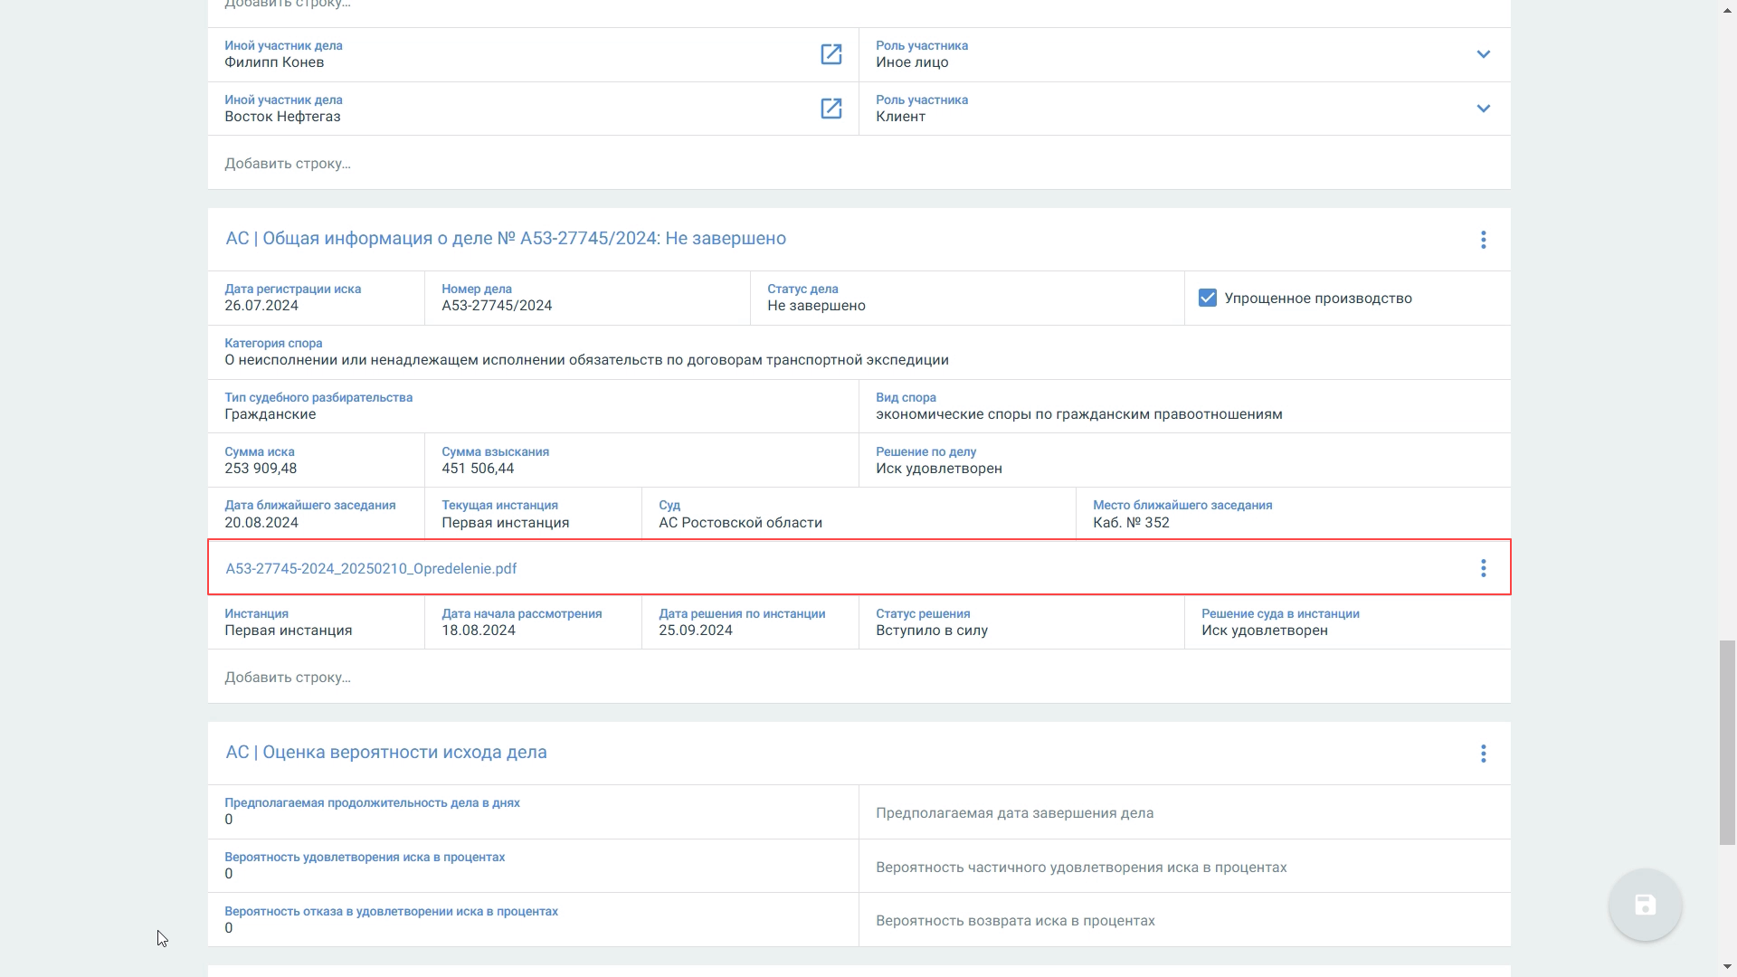Edit Вид спора field
The height and width of the screenshot is (977, 1737).
pos(1185,406)
